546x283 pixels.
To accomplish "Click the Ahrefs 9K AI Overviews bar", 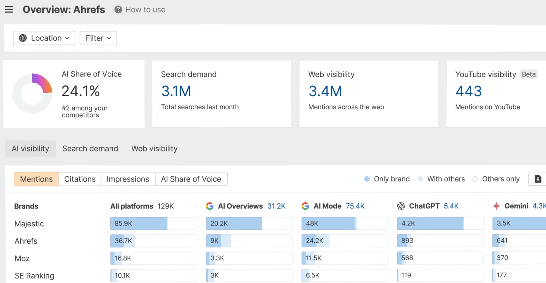I will click(249, 241).
